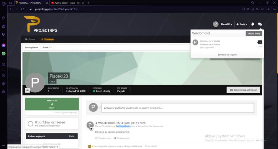
Task: Take a snapshot with the camera icon
Action: point(248,9)
